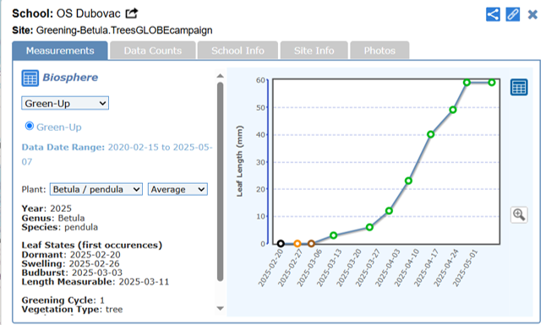The width and height of the screenshot is (546, 325).
Task: Click the 'Vegetation Type: tree' text
Action: (72, 309)
